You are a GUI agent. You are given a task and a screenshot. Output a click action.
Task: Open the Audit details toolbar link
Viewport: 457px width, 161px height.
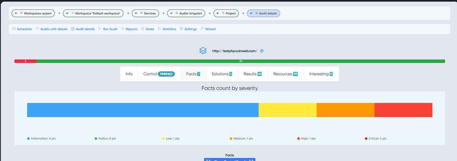pos(85,29)
